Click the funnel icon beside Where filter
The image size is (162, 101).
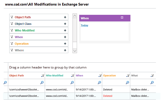tap(12, 50)
